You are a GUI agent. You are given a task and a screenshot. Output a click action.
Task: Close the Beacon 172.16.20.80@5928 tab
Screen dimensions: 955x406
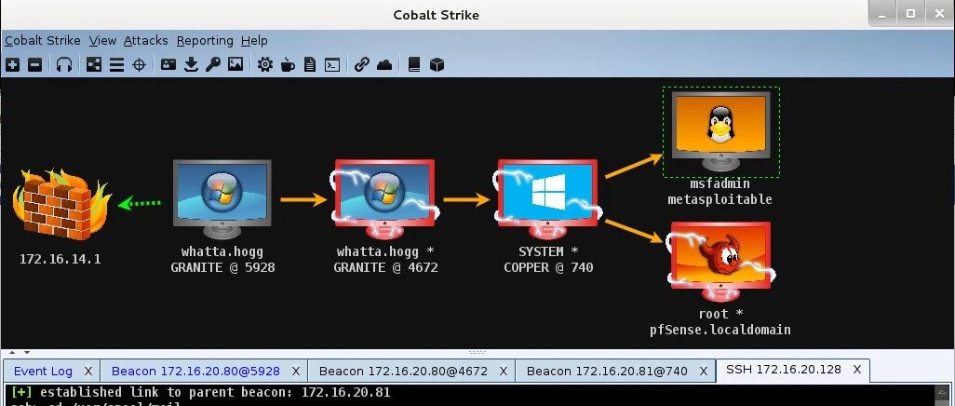296,371
